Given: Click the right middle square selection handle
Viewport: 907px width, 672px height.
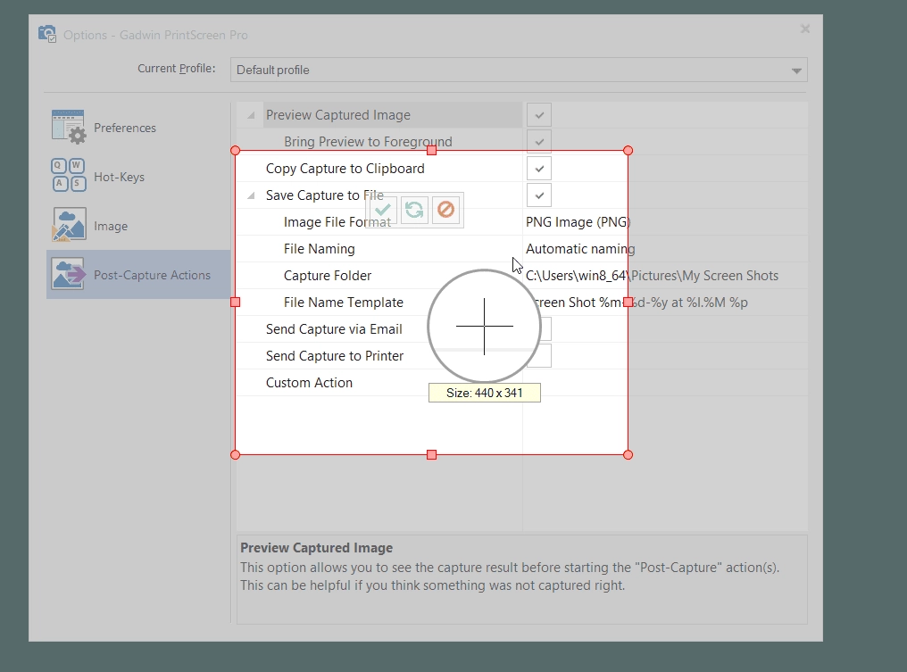Looking at the screenshot, I should [628, 303].
